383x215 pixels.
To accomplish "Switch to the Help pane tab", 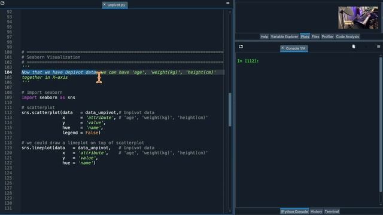I will 264,36.
